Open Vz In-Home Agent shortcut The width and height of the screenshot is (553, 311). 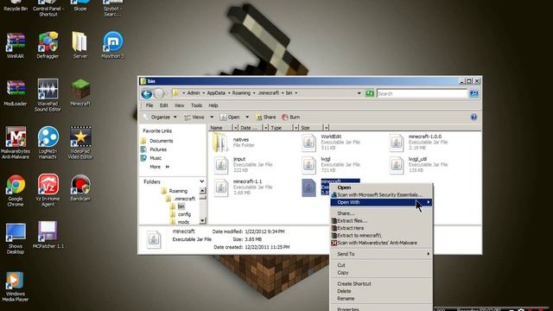[48, 190]
